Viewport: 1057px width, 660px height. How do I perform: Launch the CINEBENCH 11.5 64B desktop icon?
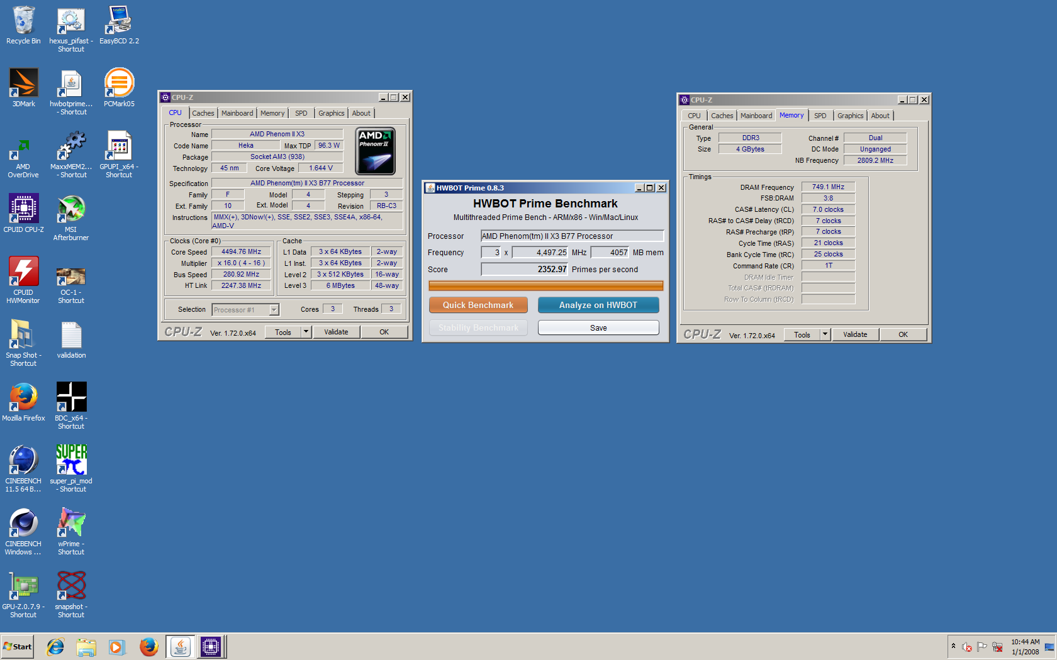pos(23,469)
